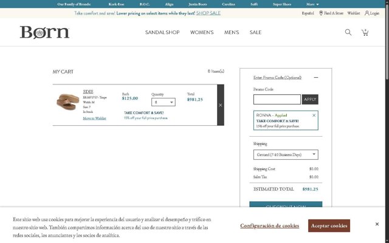Remove EDIE item from cart
Image resolution: width=389 pixels, height=243 pixels.
pyautogui.click(x=220, y=105)
